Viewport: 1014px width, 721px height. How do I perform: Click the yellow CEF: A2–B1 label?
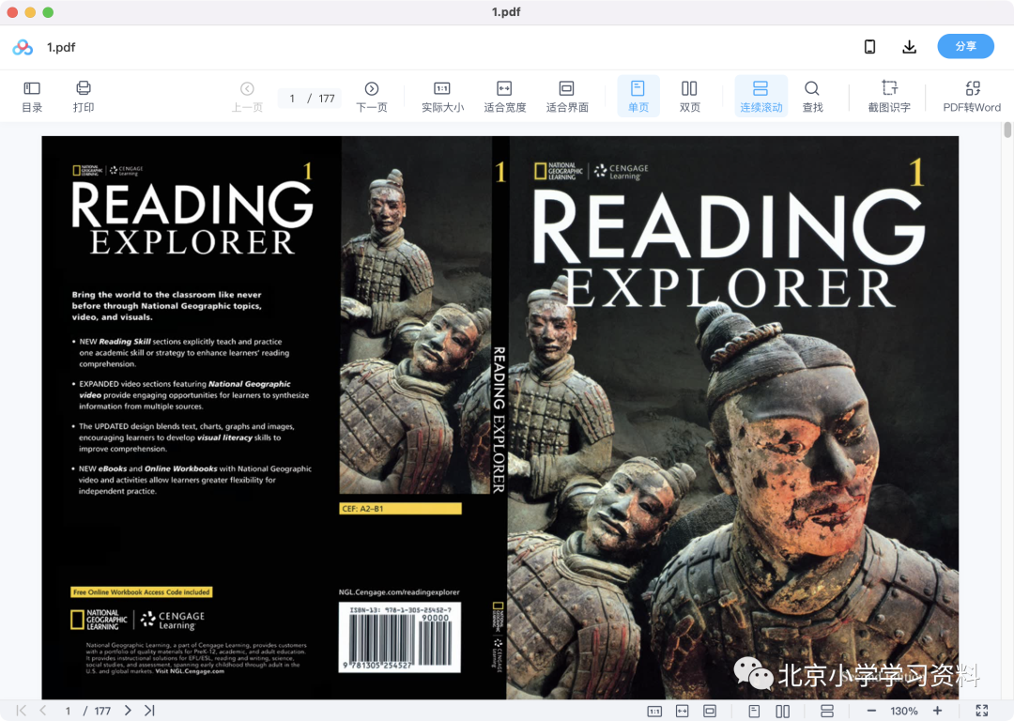point(400,509)
